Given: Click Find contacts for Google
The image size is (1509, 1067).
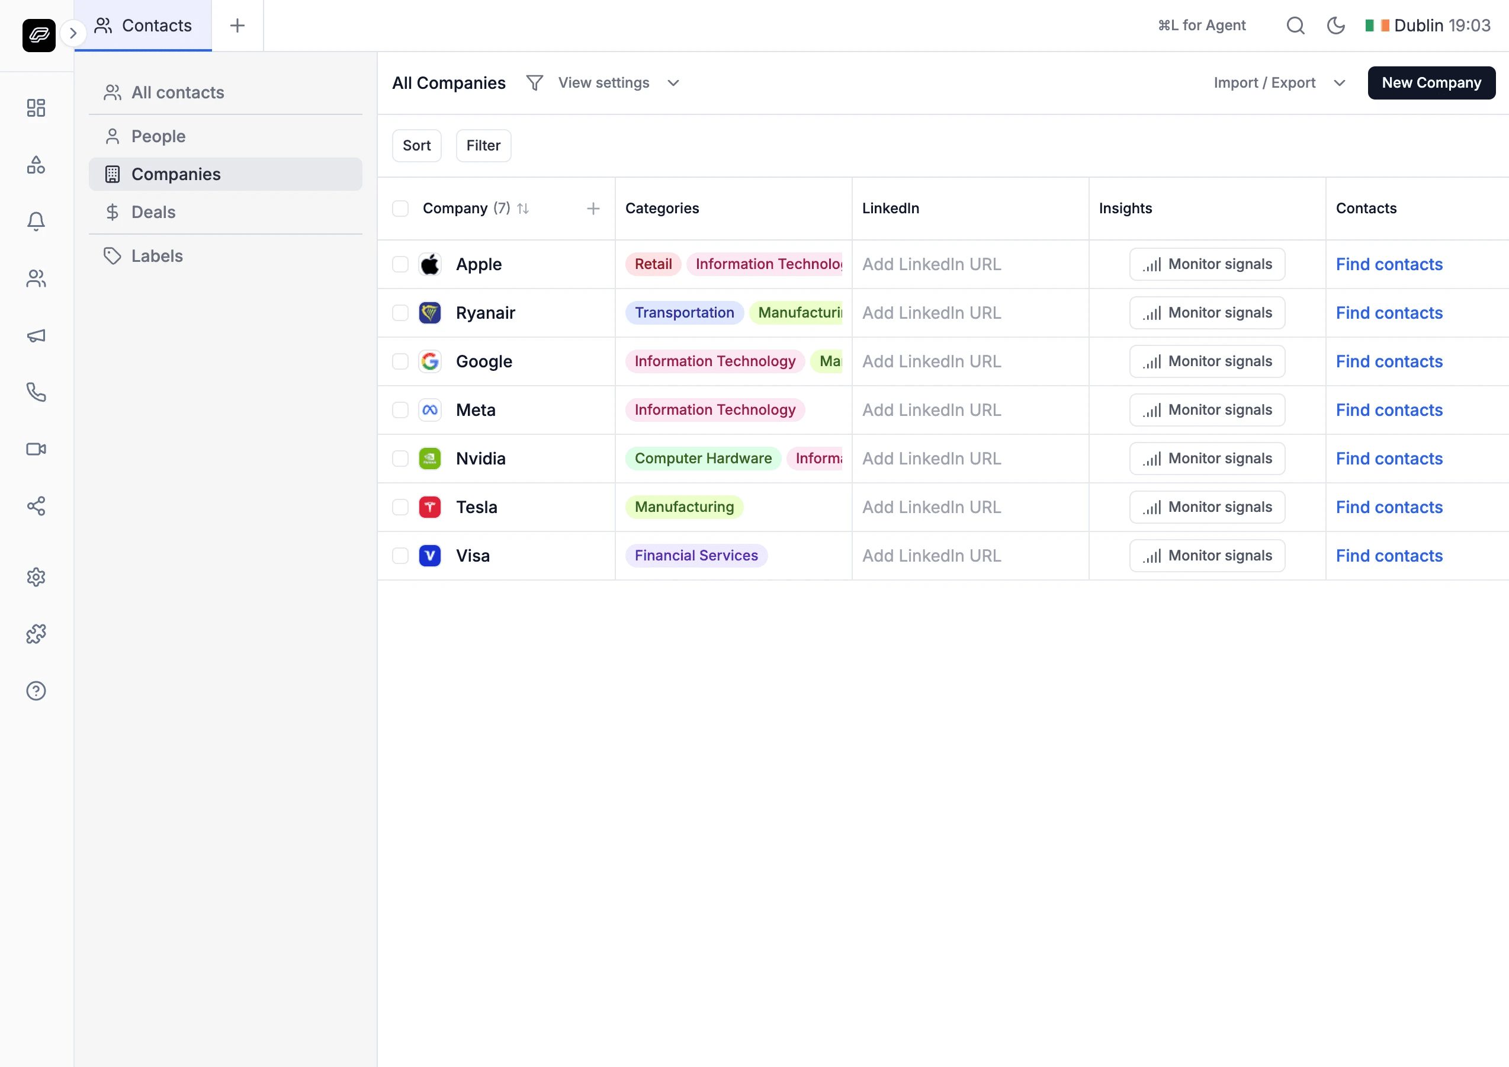Looking at the screenshot, I should 1389,361.
